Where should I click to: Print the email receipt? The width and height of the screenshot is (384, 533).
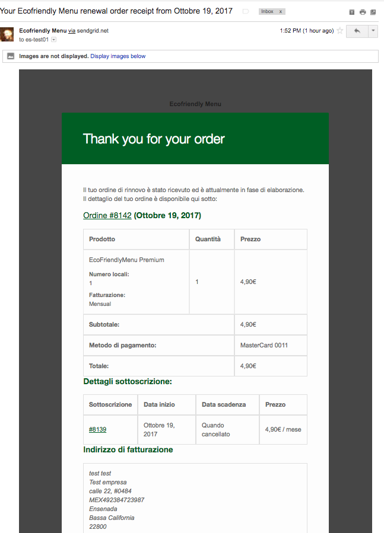362,11
